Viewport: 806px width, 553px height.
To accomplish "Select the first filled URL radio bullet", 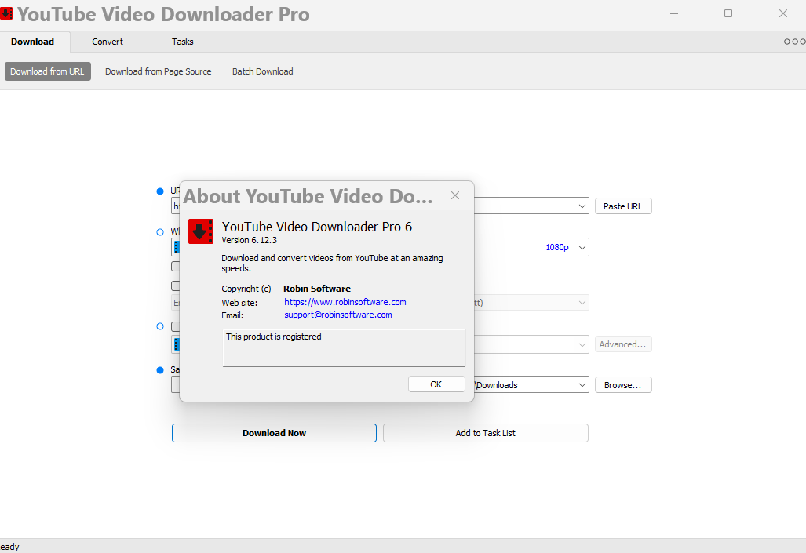I will coord(160,191).
